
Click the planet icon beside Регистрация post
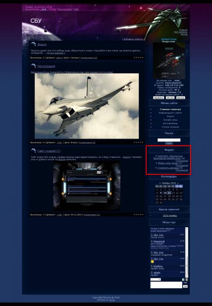(x=33, y=66)
